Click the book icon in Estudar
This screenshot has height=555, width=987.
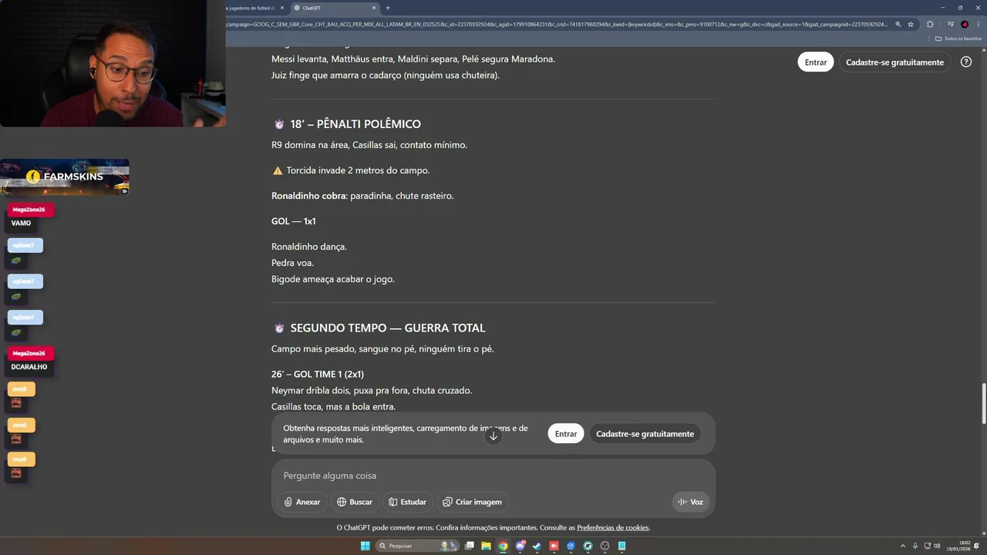point(392,502)
